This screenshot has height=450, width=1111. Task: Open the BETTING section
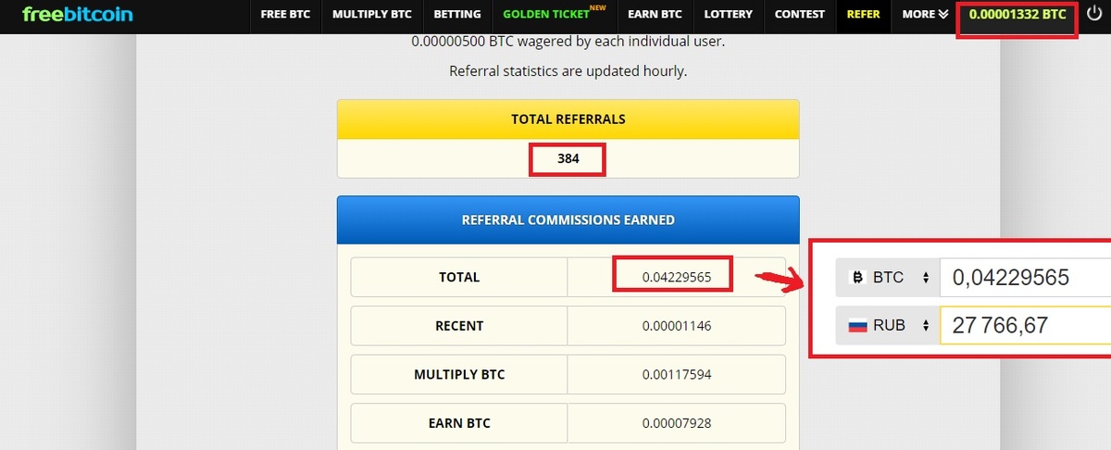click(x=458, y=15)
